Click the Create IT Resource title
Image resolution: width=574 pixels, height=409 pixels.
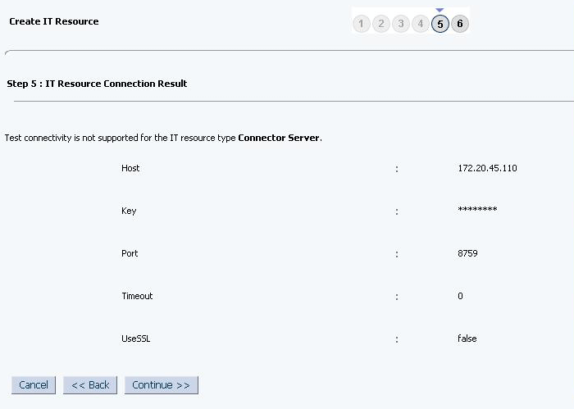coord(54,21)
